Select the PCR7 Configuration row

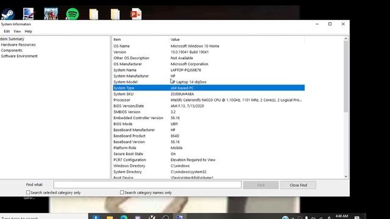[x=208, y=159]
